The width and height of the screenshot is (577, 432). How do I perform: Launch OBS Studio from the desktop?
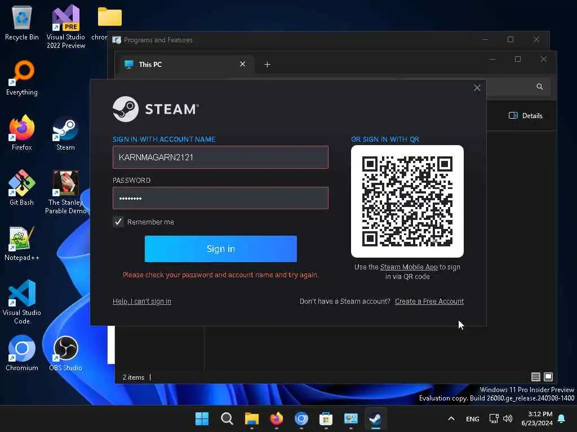(65, 353)
